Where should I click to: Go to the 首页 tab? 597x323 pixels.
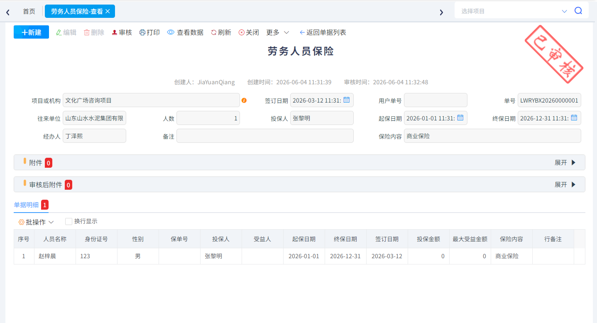pyautogui.click(x=29, y=11)
